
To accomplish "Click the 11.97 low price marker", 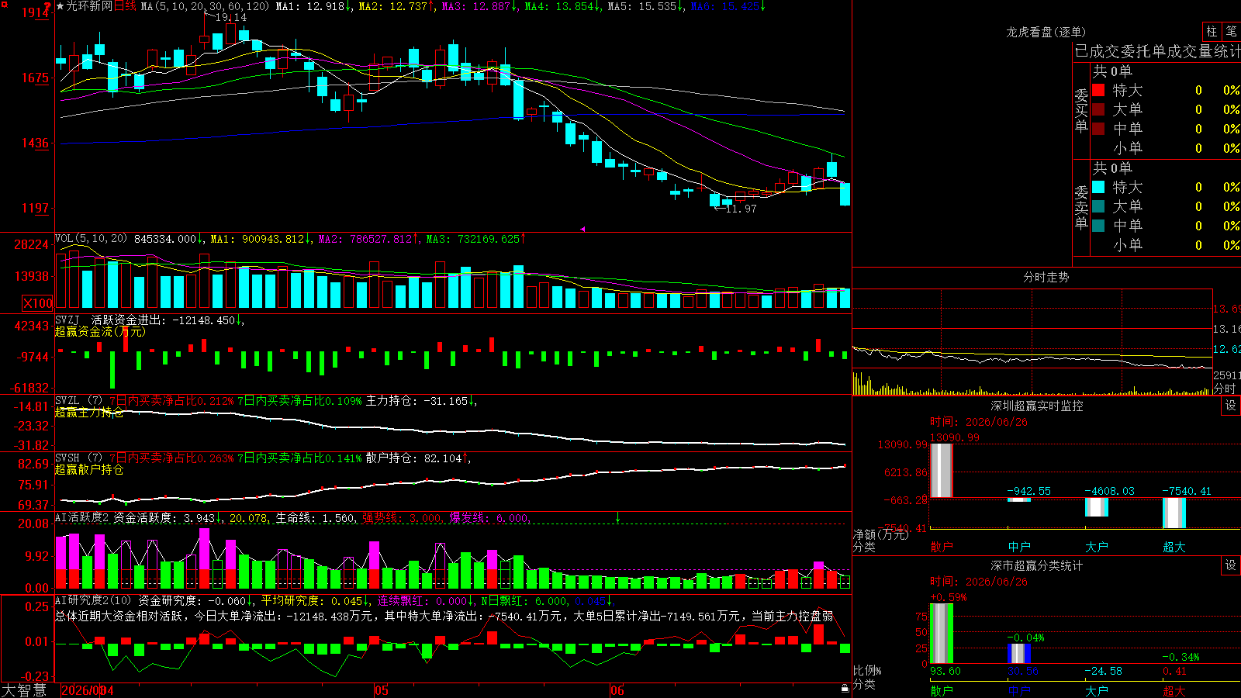I will [741, 209].
